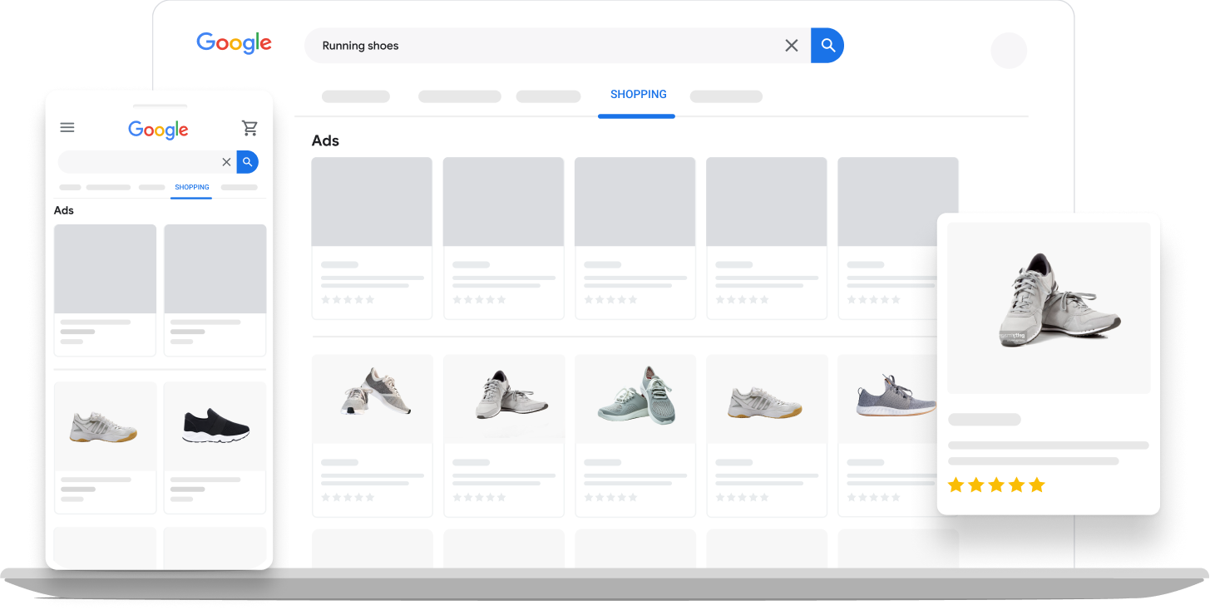Image resolution: width=1210 pixels, height=610 pixels.
Task: Click the 'Ads' label in mobile view
Action: click(64, 210)
